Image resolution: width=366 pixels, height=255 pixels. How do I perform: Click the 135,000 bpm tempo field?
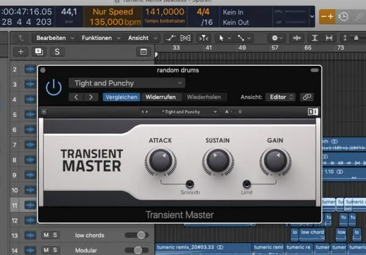click(x=115, y=22)
